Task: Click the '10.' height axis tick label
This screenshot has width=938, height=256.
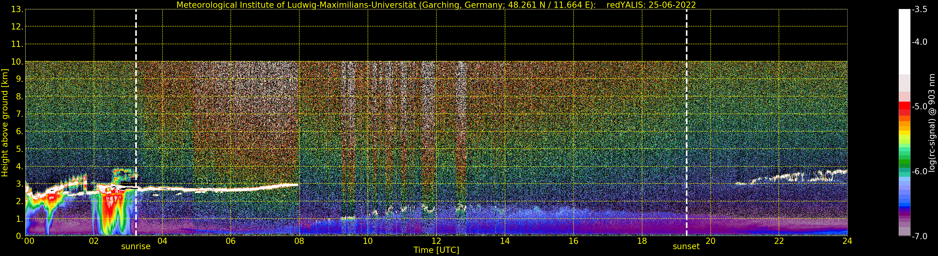Action: pos(17,62)
